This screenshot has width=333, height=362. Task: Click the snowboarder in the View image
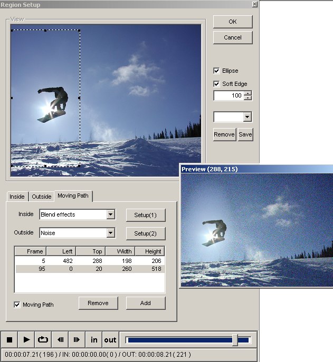point(54,104)
